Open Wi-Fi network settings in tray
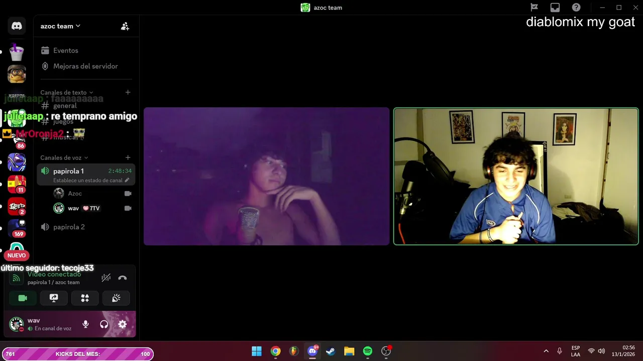The image size is (643, 361). click(591, 351)
